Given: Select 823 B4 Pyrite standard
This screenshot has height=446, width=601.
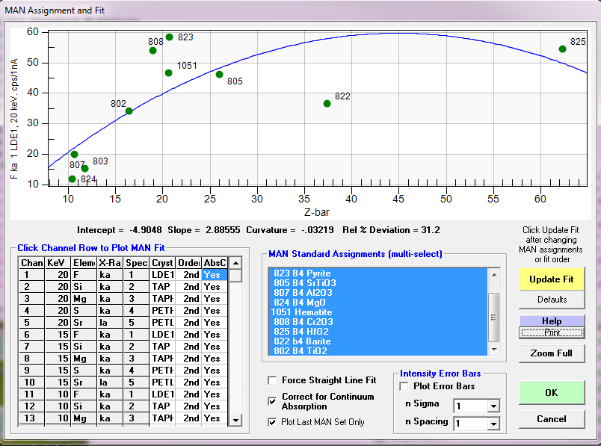Looking at the screenshot, I should tap(302, 273).
